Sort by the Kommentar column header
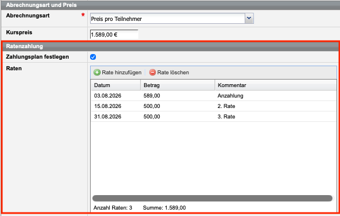The width and height of the screenshot is (340, 216). [x=275, y=85]
